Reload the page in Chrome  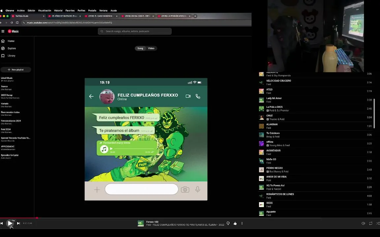click(12, 22)
